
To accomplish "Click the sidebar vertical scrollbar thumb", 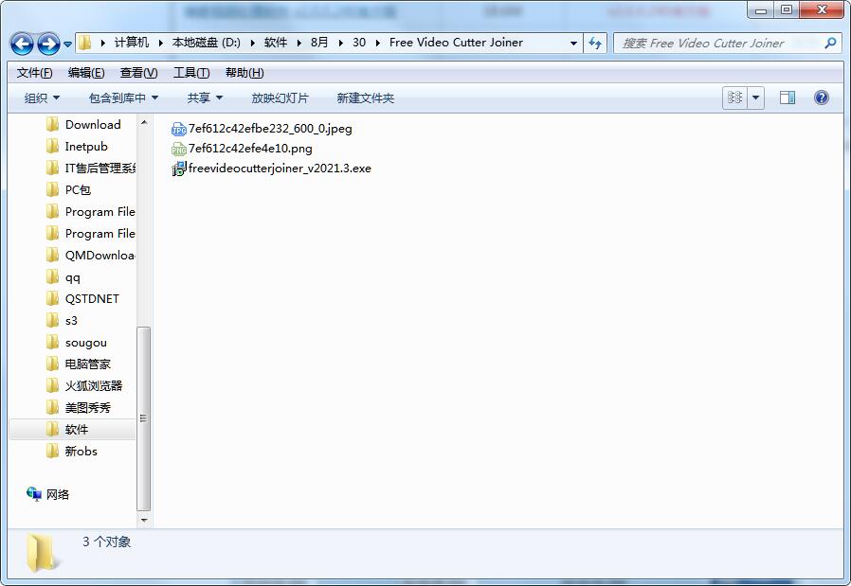I will [x=144, y=417].
